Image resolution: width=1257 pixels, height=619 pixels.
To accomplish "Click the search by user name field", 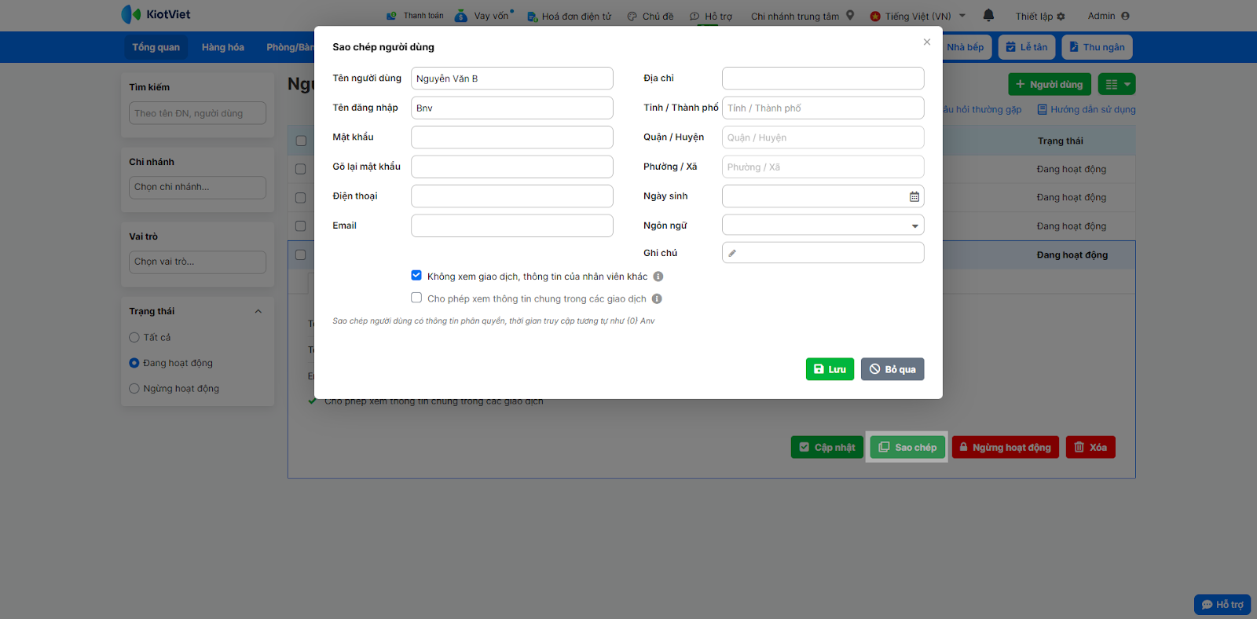I will (x=197, y=113).
